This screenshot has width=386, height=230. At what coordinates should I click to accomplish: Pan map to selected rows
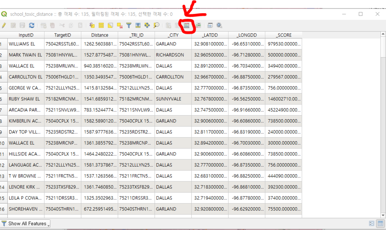(147, 25)
